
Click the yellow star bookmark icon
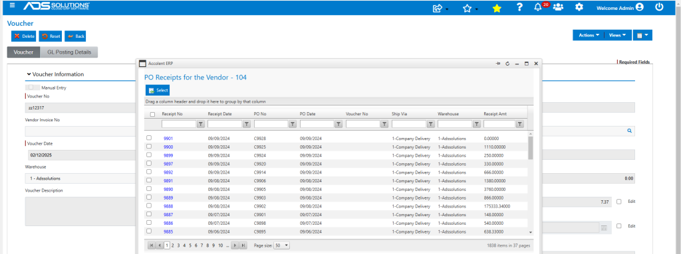pyautogui.click(x=497, y=8)
